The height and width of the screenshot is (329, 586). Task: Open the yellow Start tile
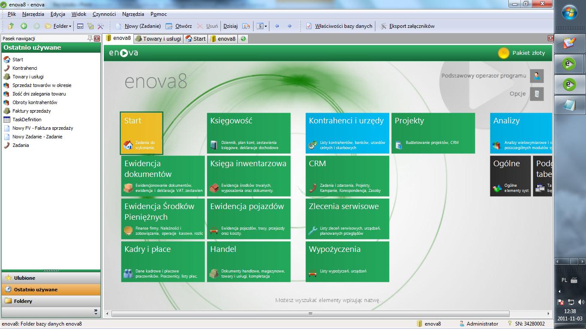(142, 133)
